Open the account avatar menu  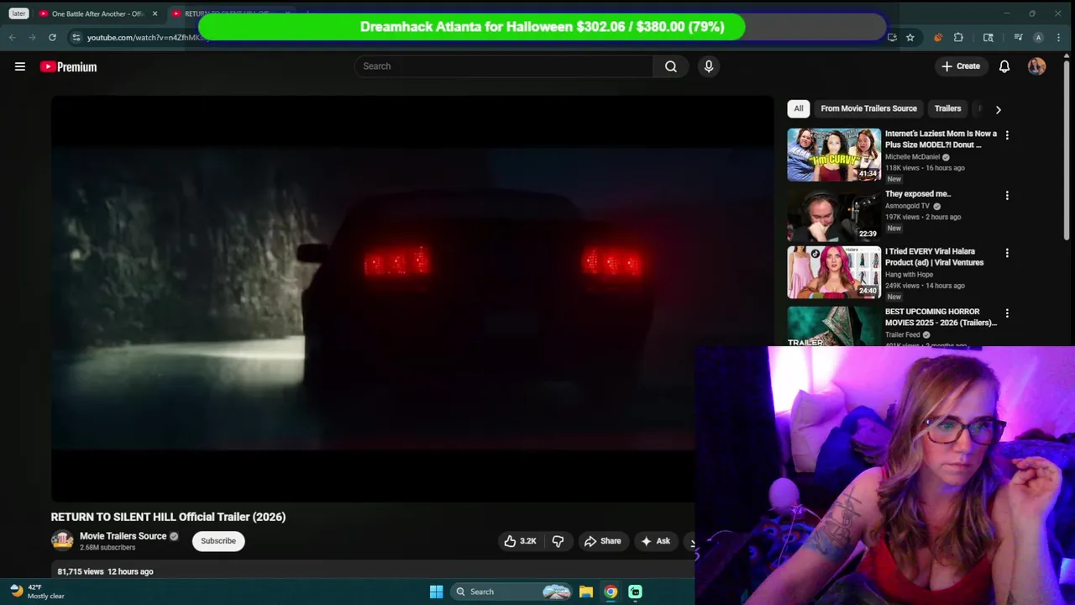pos(1036,66)
